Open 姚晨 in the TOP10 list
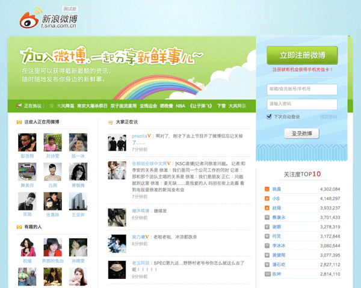This screenshot has width=361, height=288. (277, 189)
